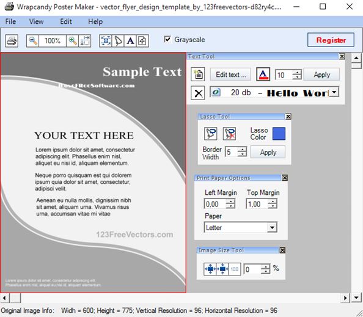Select the move crosshair tool icon
The image size is (363, 317).
pyautogui.click(x=142, y=41)
